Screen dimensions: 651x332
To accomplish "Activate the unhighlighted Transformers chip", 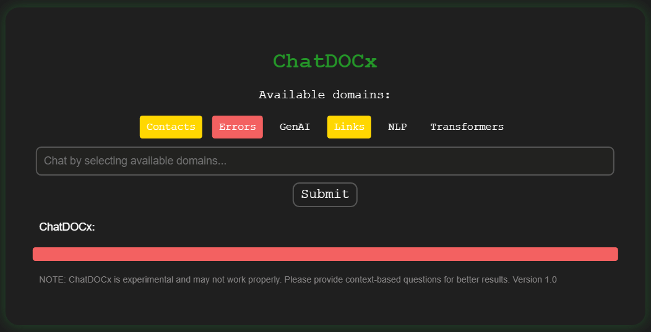I will [467, 127].
